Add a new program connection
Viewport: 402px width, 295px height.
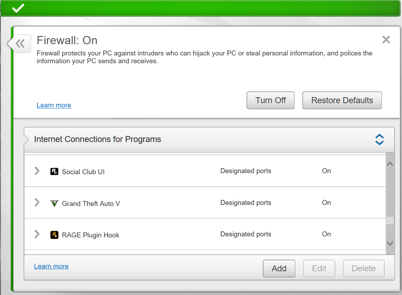click(279, 269)
